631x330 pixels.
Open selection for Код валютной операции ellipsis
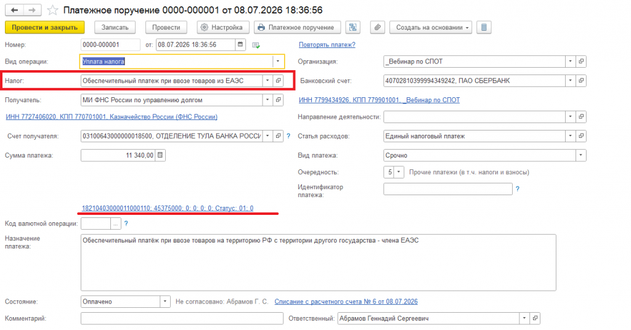(115, 223)
